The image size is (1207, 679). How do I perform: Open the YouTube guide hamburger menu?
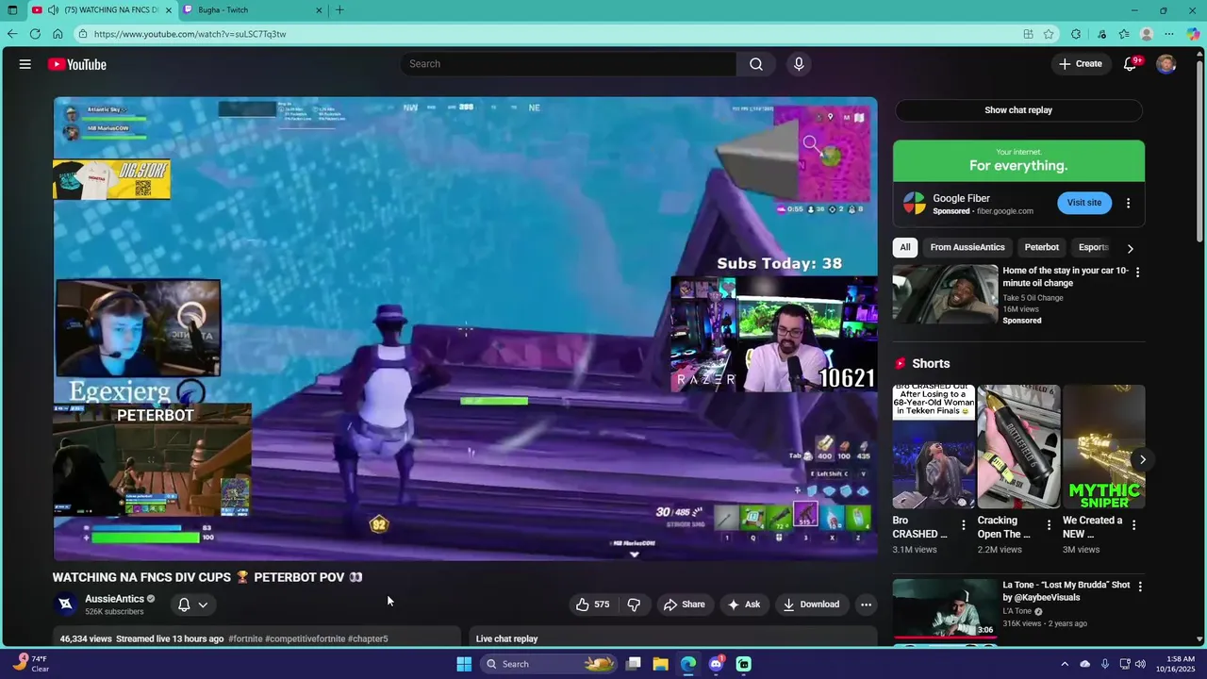tap(25, 64)
